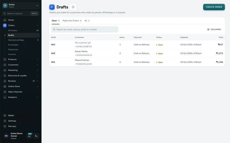Viewport: 230px width, 143px height.
Task: Click customer Meera Krishnan
Action: click(x=82, y=60)
